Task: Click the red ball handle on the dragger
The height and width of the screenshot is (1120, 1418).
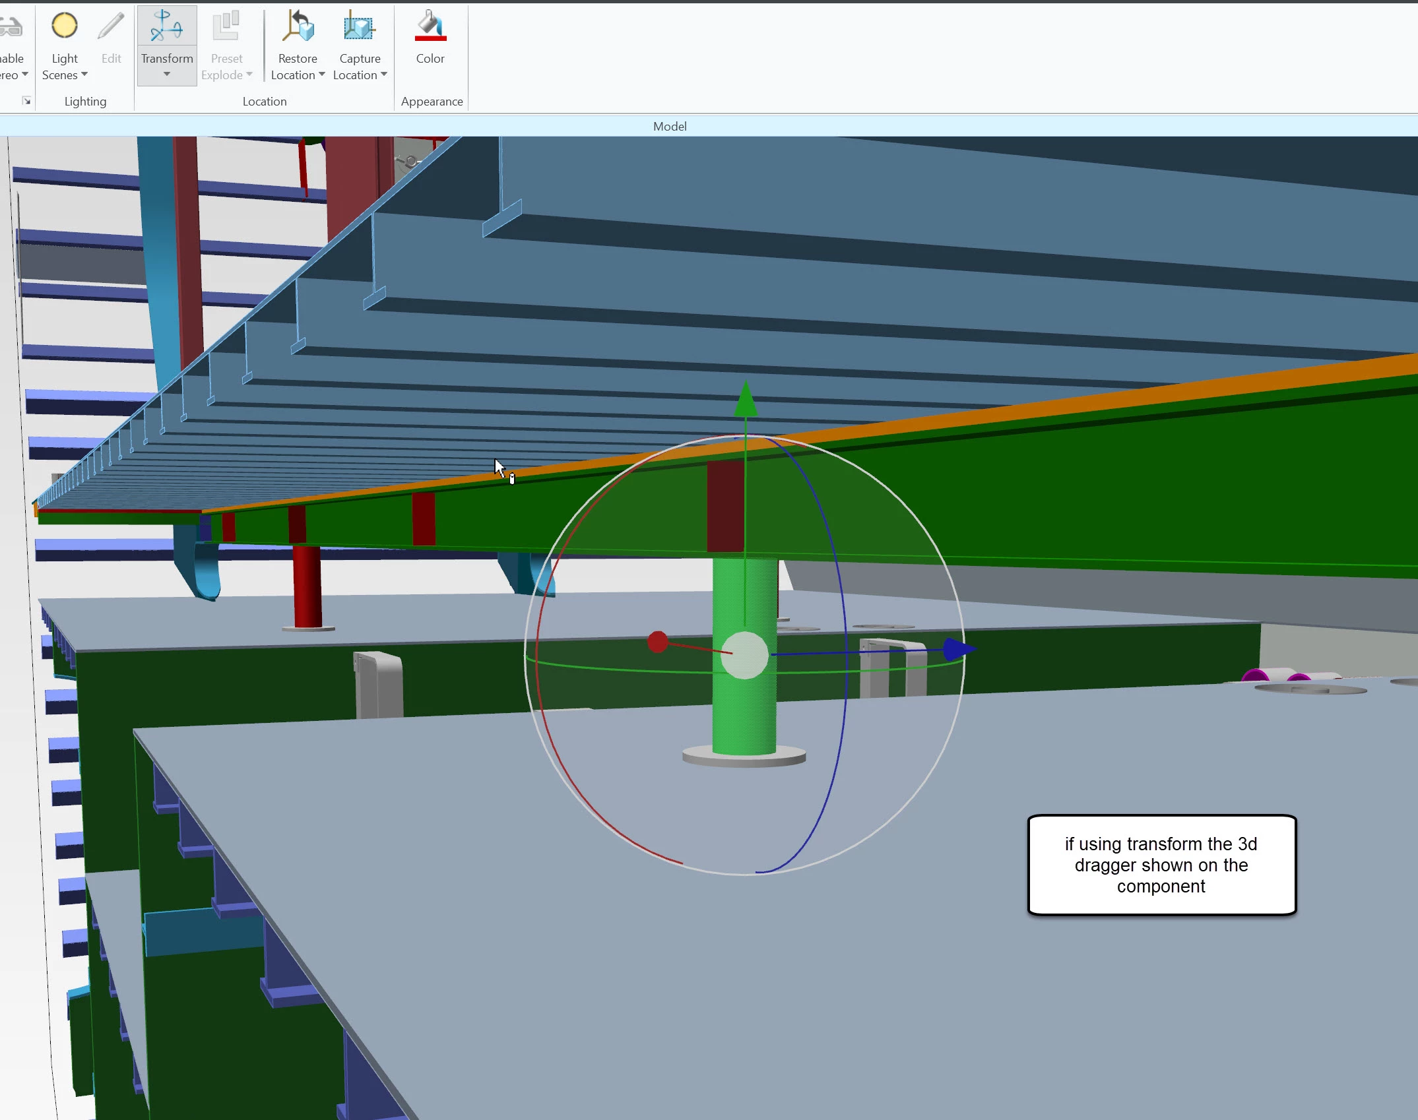Action: tap(657, 642)
